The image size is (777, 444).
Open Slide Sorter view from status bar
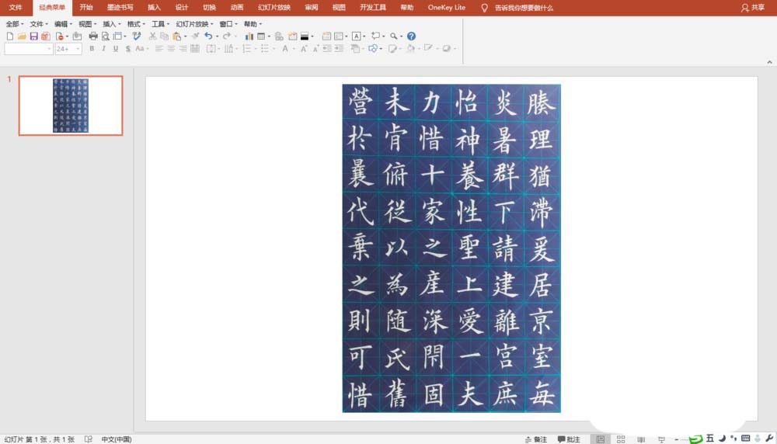pyautogui.click(x=620, y=439)
